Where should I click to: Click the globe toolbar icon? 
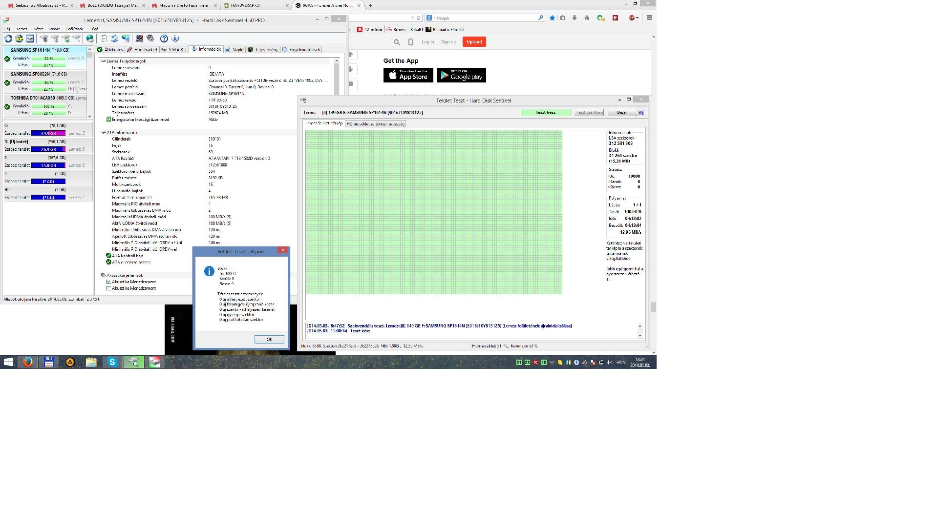(x=90, y=39)
